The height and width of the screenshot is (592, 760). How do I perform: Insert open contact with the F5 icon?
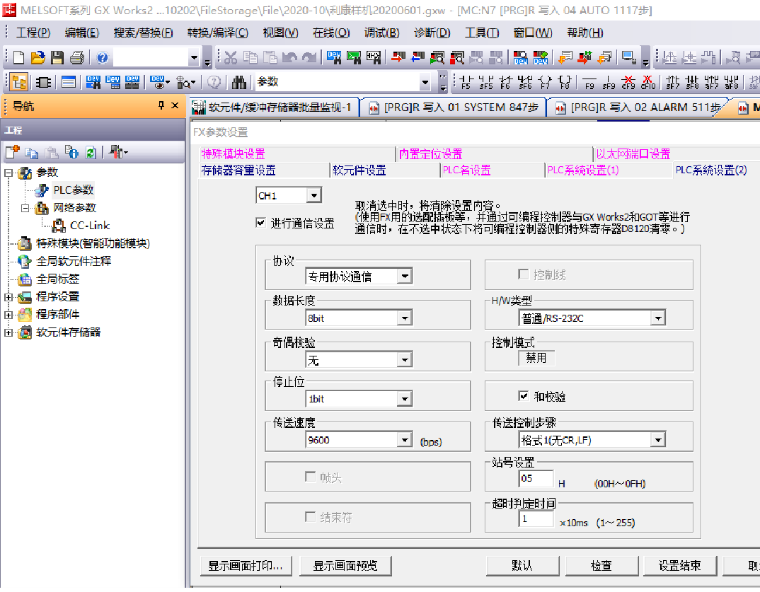[466, 82]
